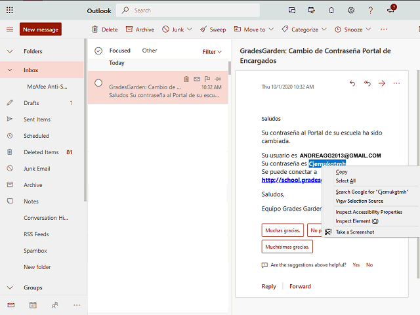This screenshot has height=315, width=420.
Task: Archive the message from toolbar
Action: click(x=140, y=29)
